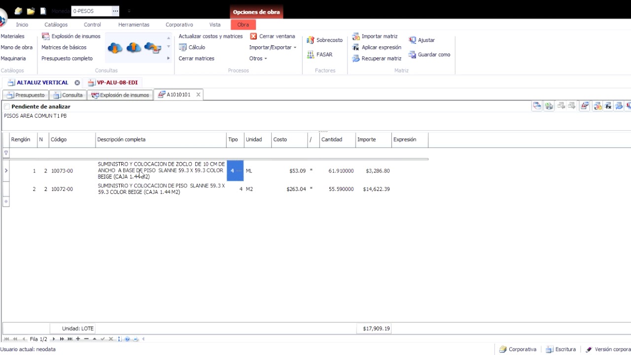
Task: Go to the next row in the navigator
Action: [54, 339]
